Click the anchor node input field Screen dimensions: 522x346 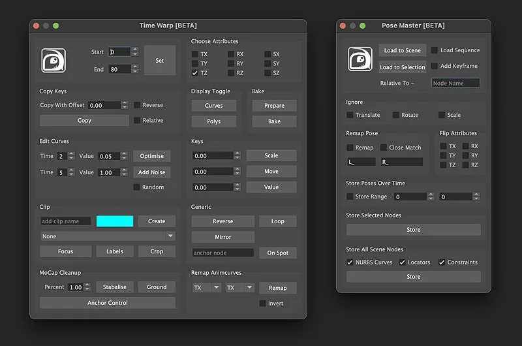coord(223,253)
